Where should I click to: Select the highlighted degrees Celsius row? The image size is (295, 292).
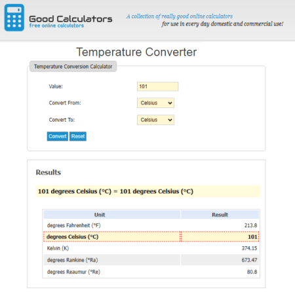(151, 237)
